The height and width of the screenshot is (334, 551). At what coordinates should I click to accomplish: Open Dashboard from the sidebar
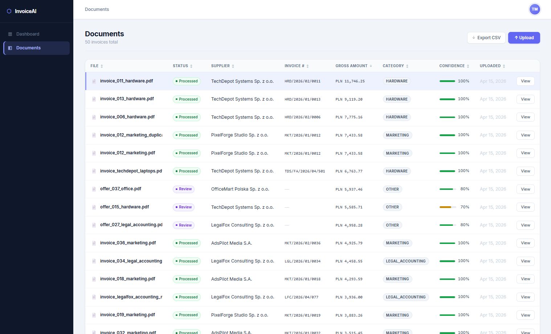28,34
